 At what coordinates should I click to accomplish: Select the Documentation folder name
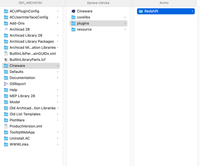coord(22,78)
